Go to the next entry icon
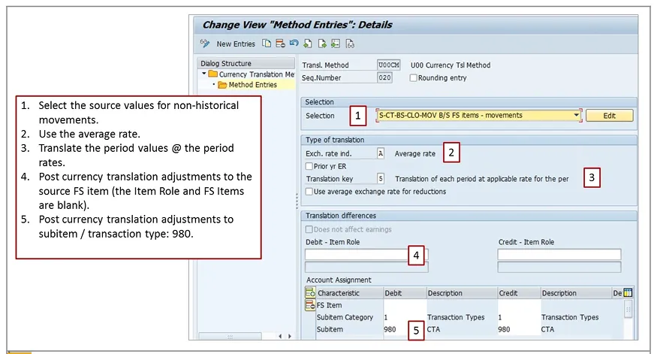The height and width of the screenshot is (354, 654). (x=322, y=44)
